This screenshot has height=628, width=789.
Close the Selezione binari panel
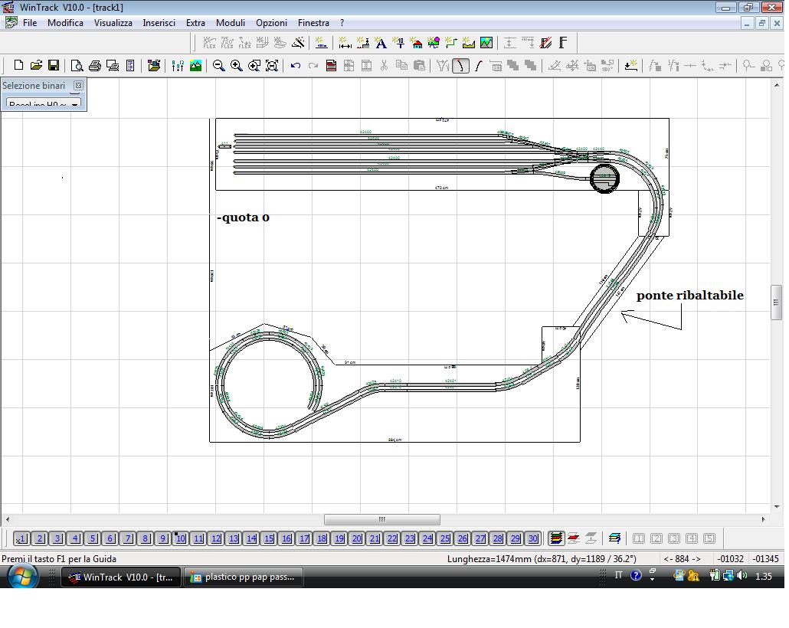[x=78, y=86]
